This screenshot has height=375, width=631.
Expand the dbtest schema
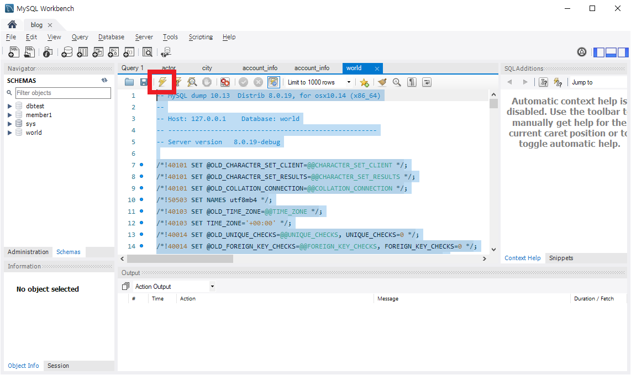[9, 106]
